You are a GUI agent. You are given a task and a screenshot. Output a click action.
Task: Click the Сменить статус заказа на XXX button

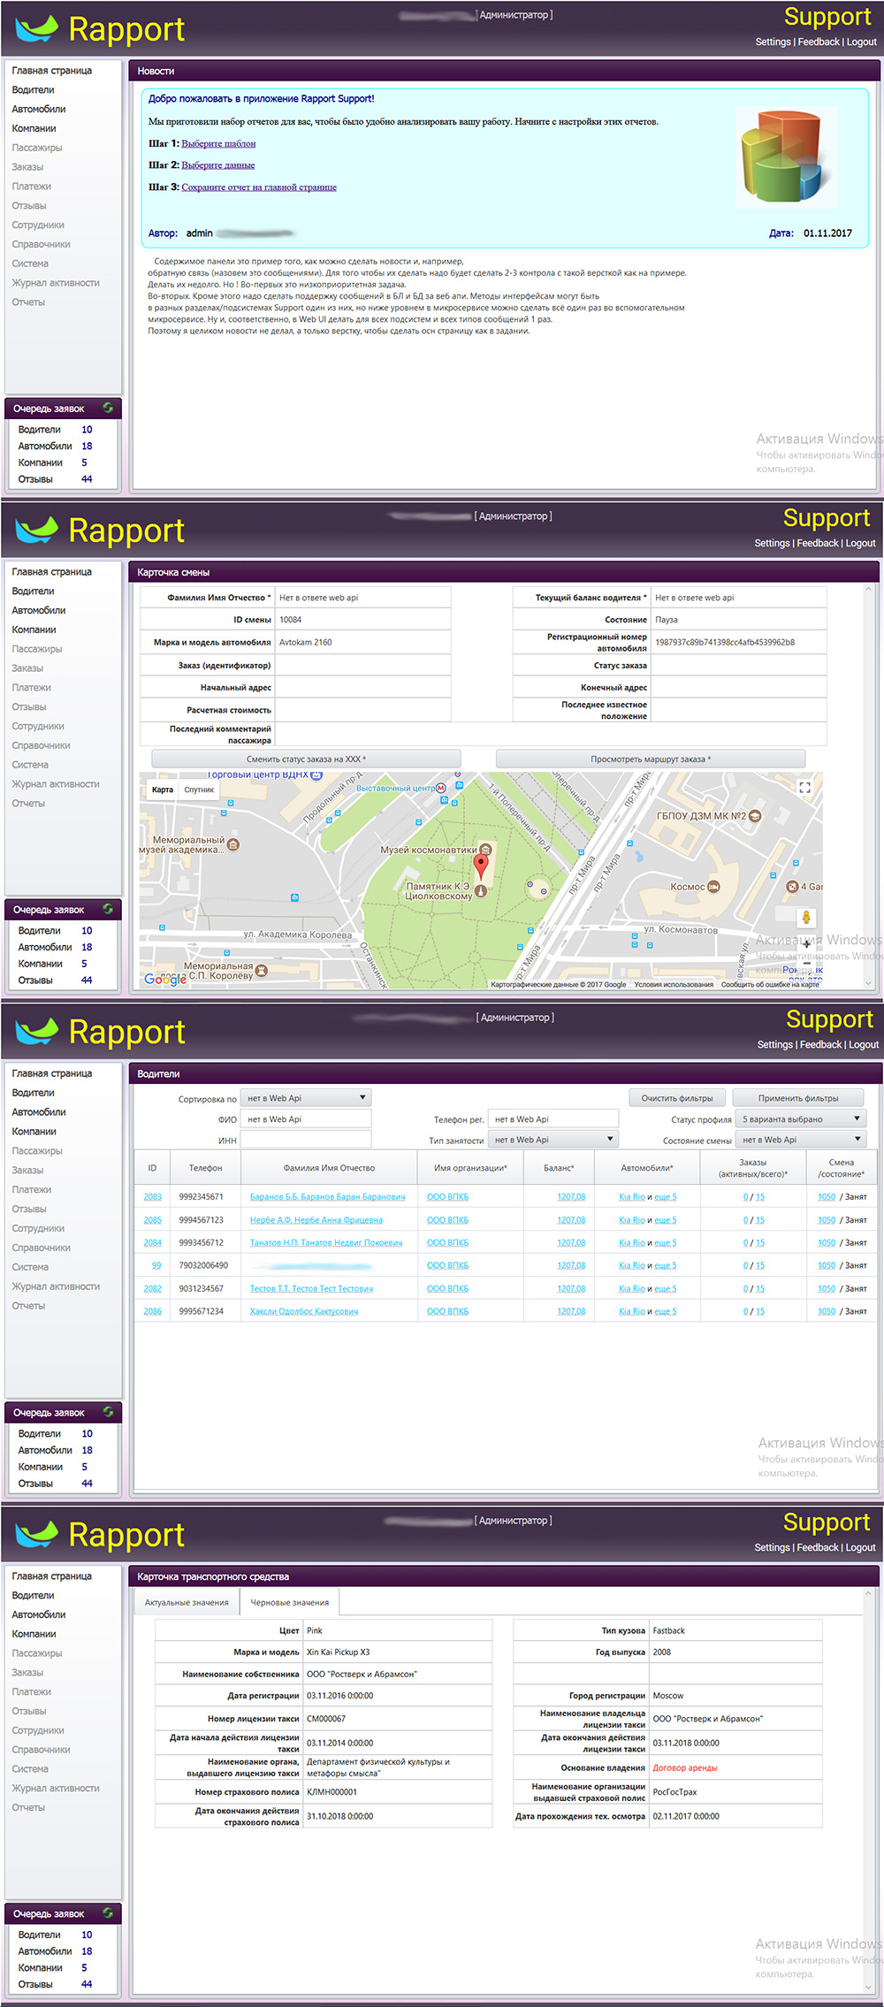click(x=306, y=759)
